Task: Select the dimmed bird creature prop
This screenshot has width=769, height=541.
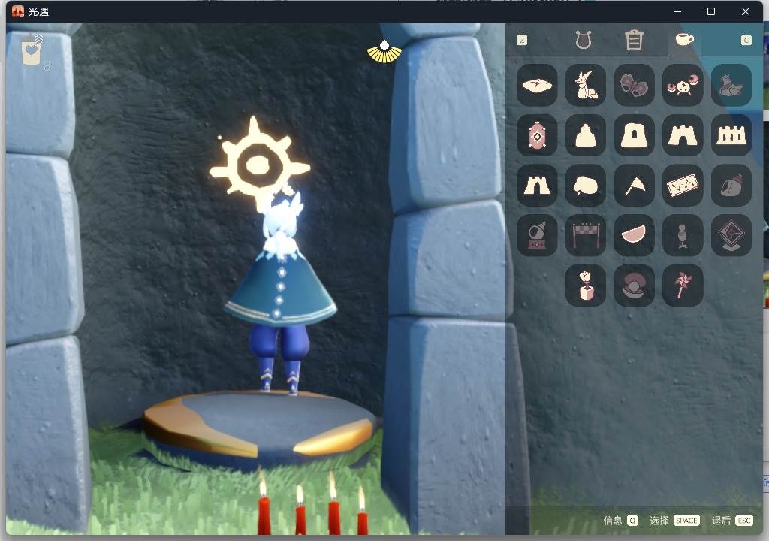Action: coord(731,85)
